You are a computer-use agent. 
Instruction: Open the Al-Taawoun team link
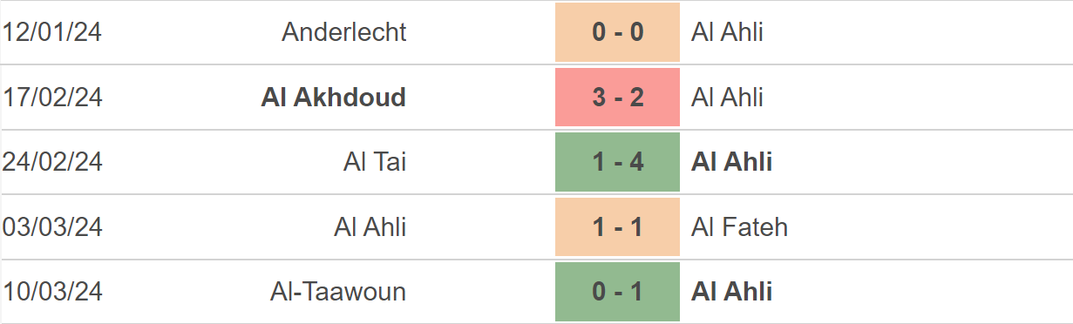[x=338, y=292]
